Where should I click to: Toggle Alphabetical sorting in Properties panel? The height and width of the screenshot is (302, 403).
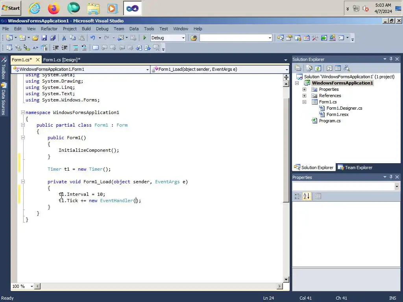click(307, 197)
